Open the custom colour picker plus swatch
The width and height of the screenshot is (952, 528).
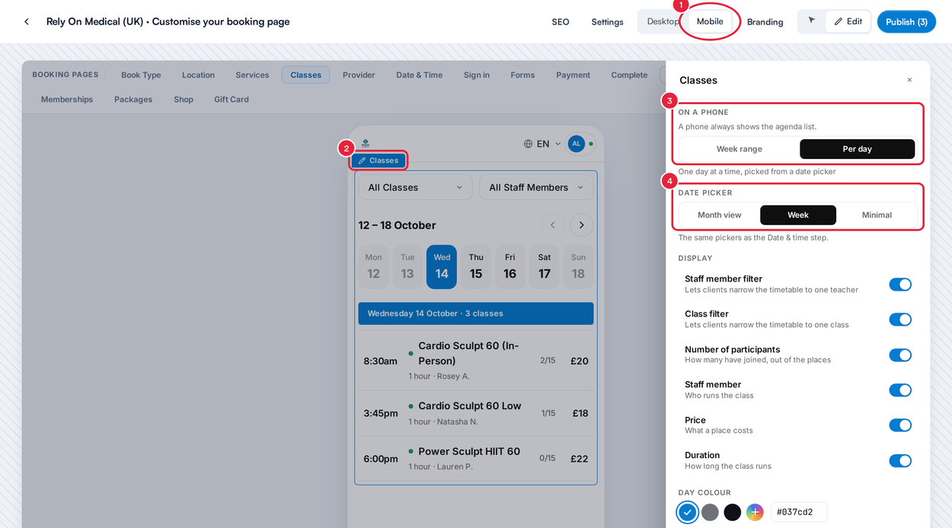click(x=755, y=512)
